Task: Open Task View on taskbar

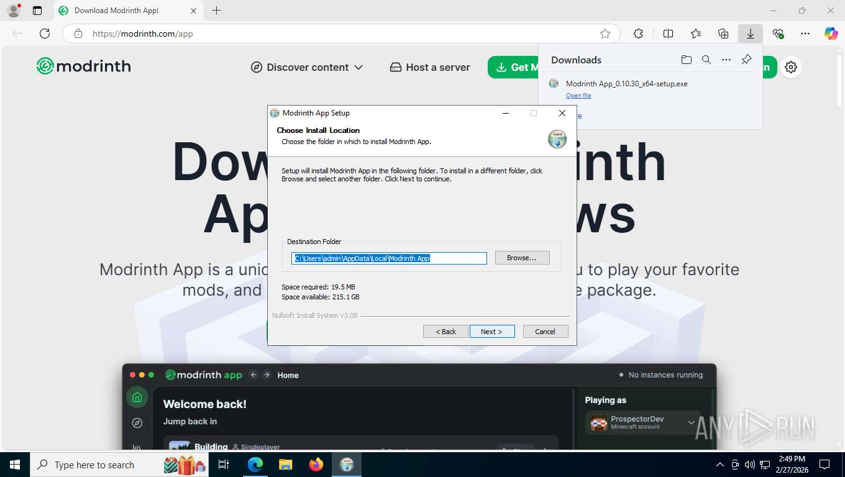Action: [224, 465]
